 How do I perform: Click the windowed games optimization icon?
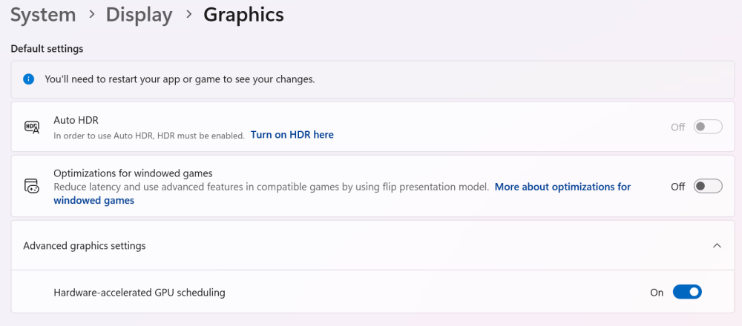pyautogui.click(x=32, y=186)
